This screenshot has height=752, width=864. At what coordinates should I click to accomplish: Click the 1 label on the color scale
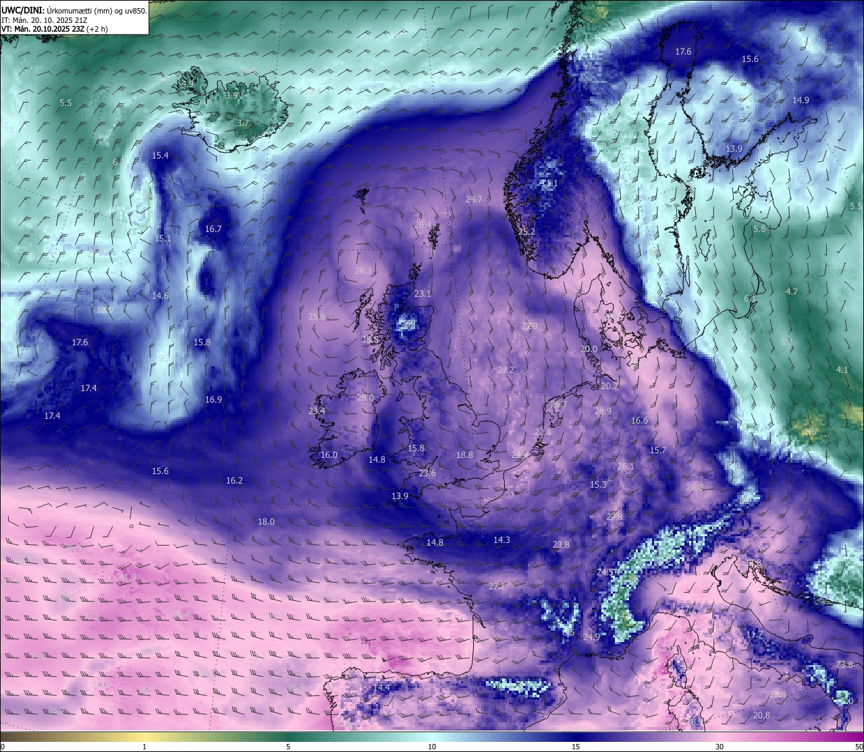pyautogui.click(x=144, y=747)
